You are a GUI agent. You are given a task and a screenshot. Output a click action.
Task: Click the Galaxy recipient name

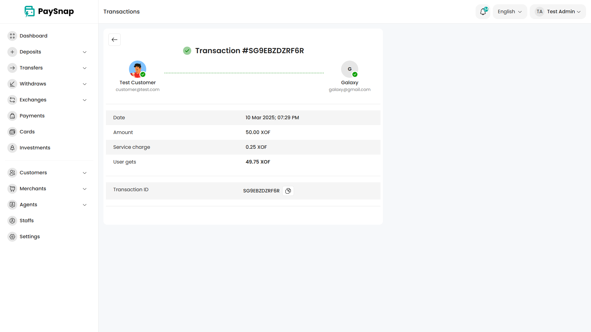click(x=349, y=83)
